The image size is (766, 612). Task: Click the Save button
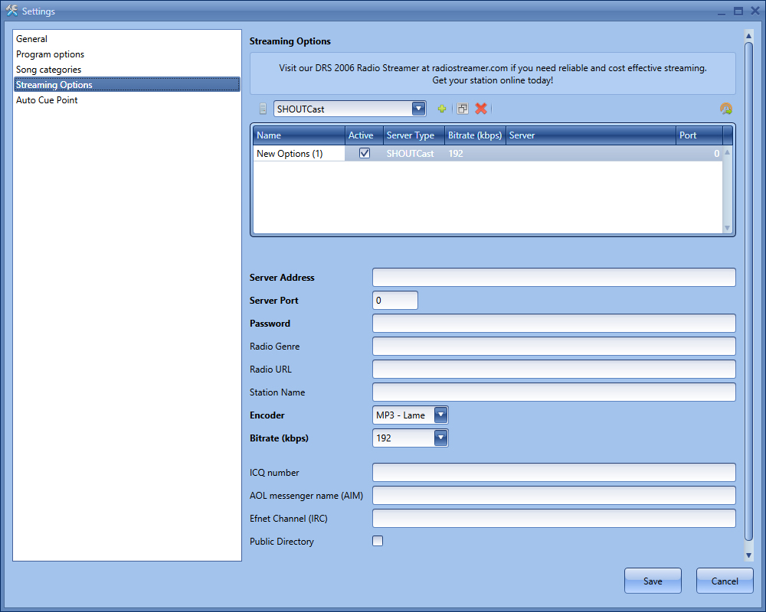(x=653, y=581)
